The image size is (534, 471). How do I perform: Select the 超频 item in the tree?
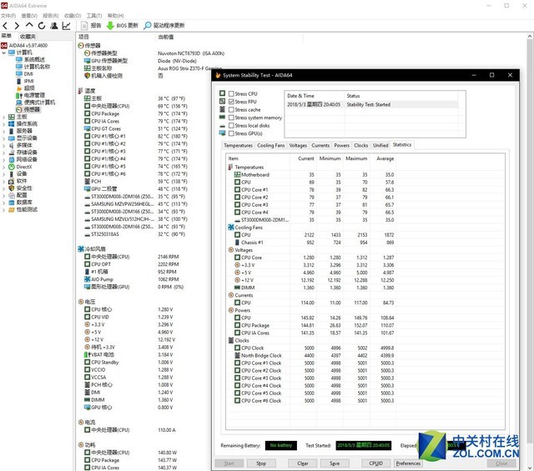(x=29, y=88)
